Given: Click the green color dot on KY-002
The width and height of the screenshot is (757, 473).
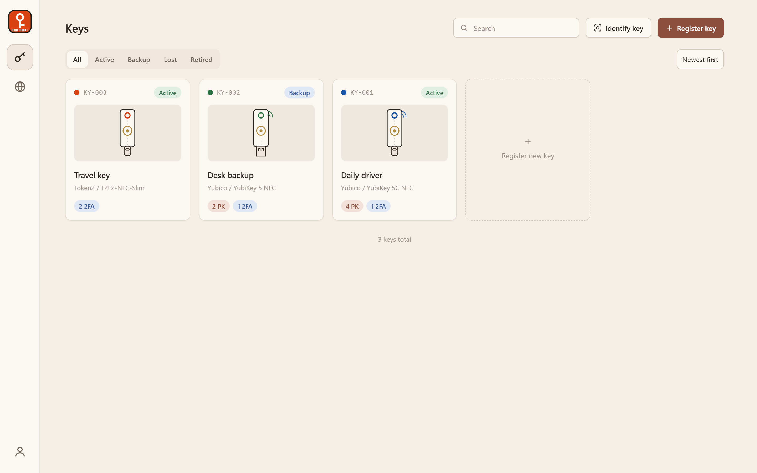Looking at the screenshot, I should pos(210,92).
